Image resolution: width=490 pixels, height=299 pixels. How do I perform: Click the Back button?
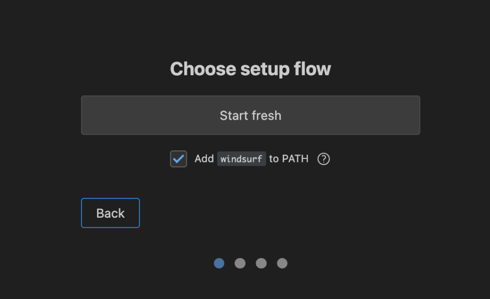[x=110, y=213]
